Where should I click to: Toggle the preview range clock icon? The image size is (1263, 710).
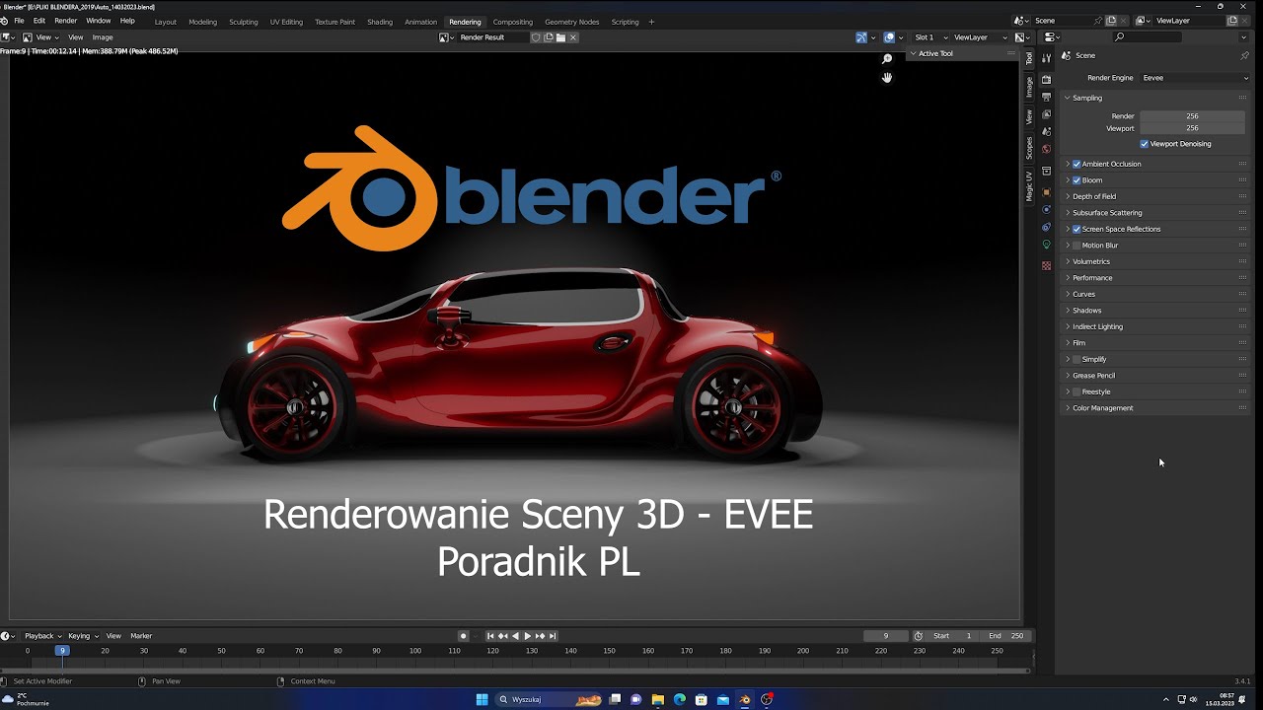click(919, 636)
